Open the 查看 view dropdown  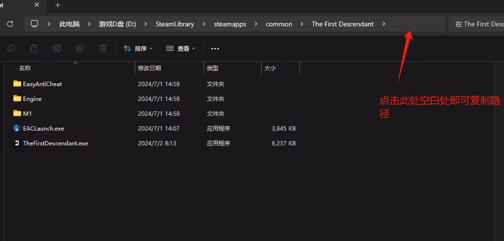click(x=181, y=48)
